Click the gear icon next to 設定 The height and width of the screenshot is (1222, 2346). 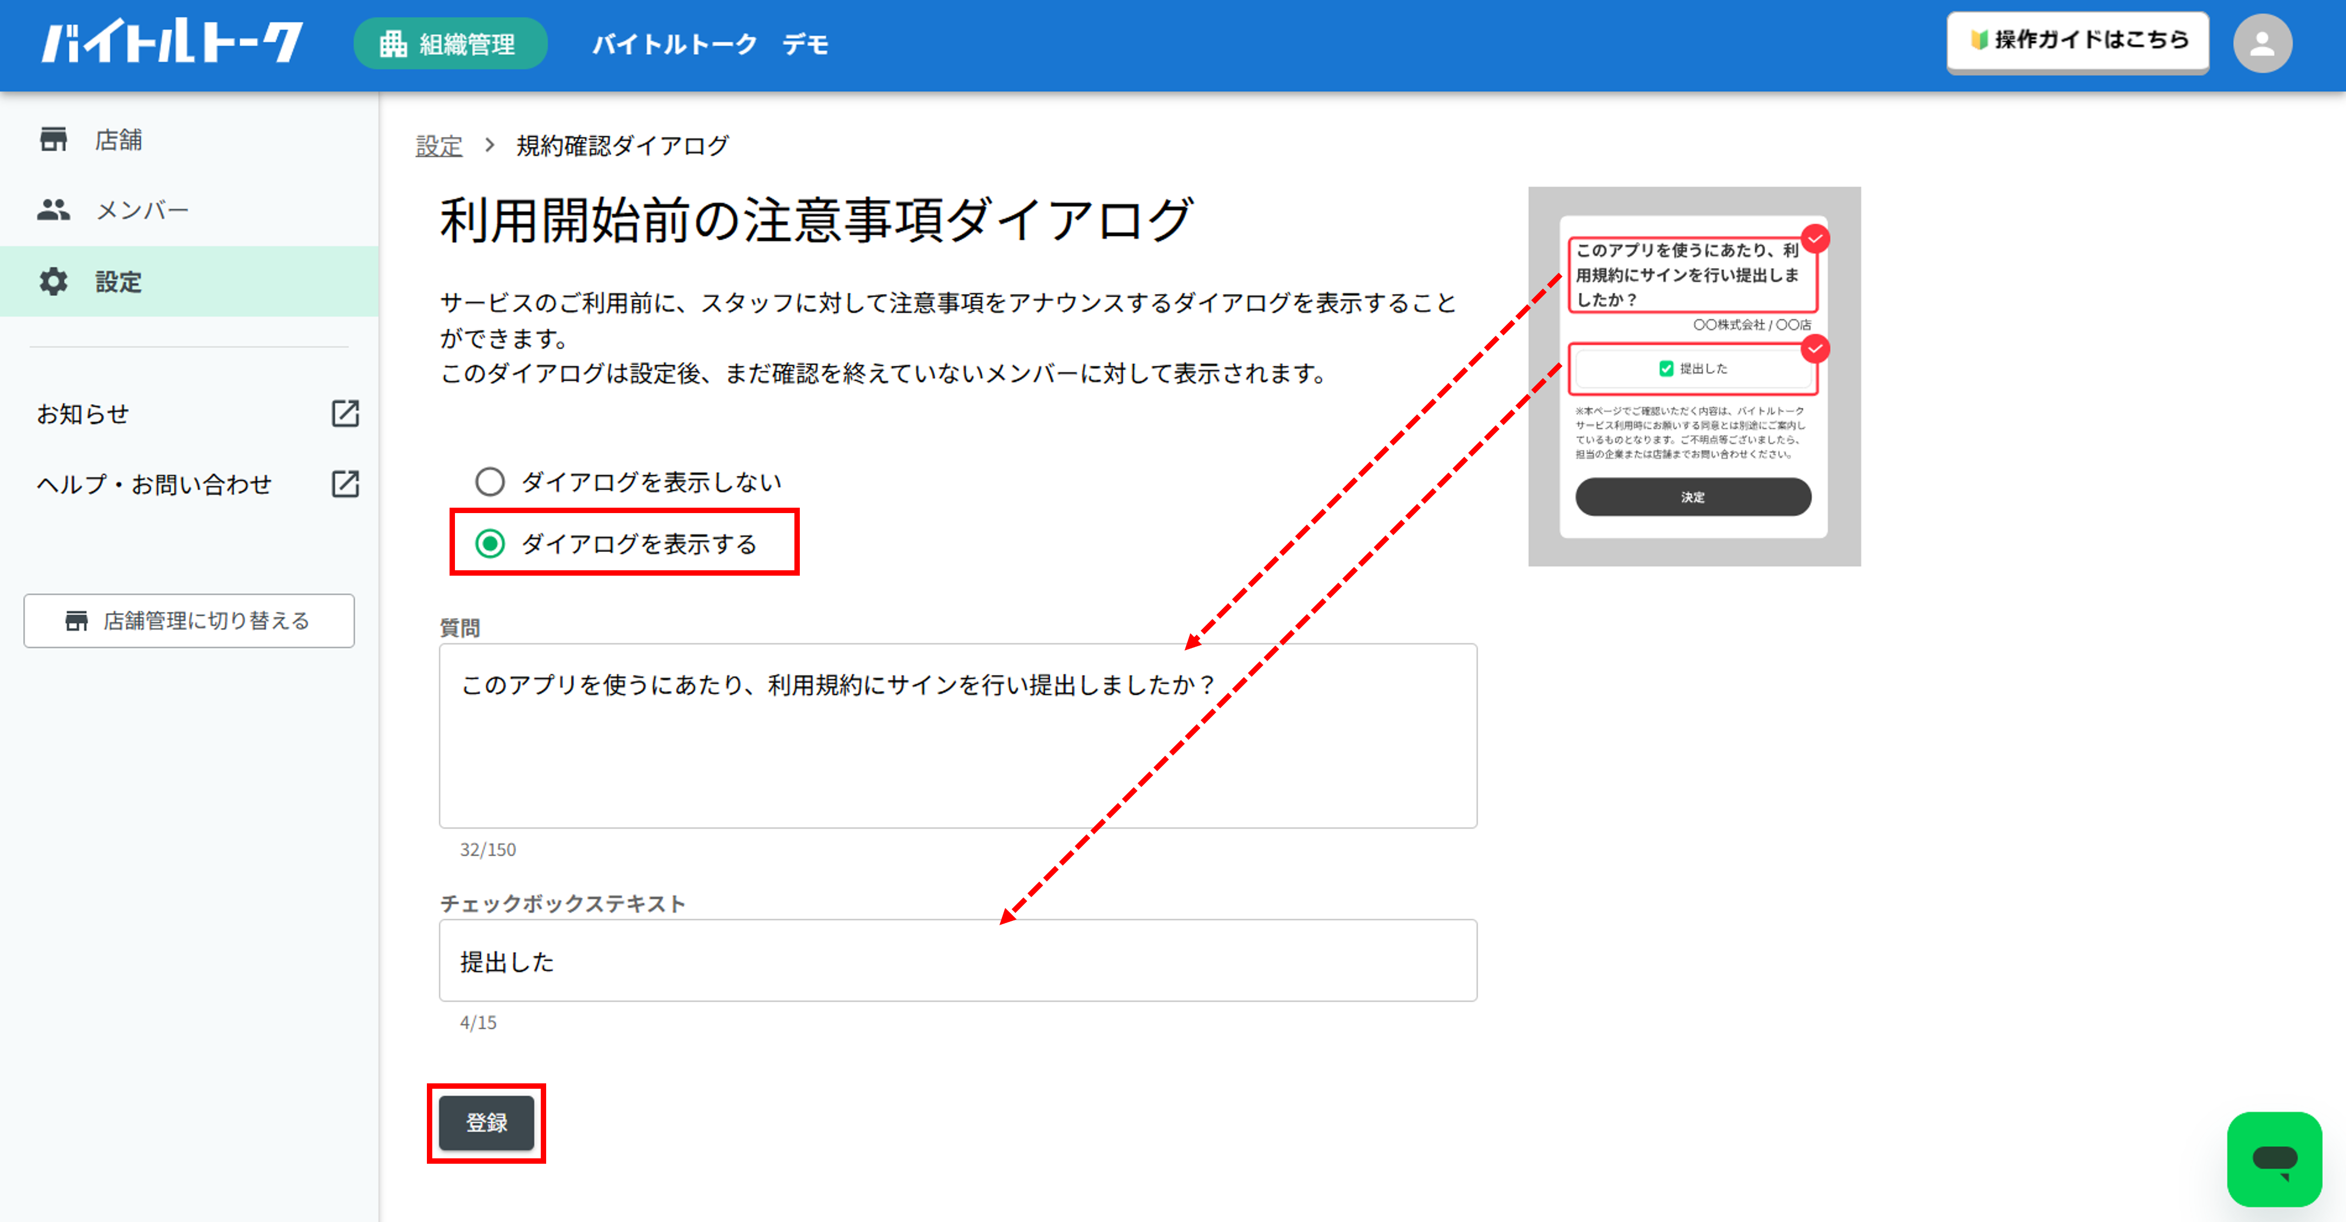coord(54,282)
